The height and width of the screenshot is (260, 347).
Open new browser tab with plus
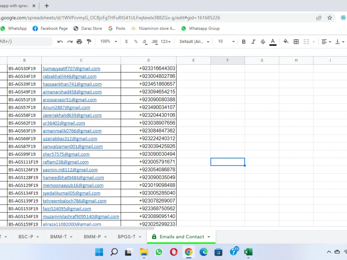46,6
